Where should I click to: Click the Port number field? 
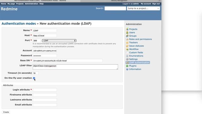click(37, 41)
